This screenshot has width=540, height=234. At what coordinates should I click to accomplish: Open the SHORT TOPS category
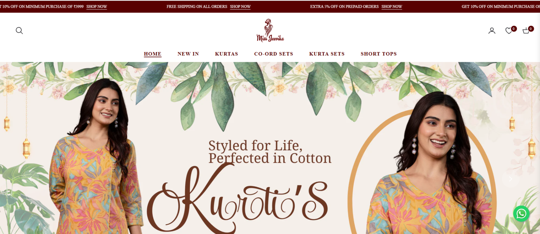pyautogui.click(x=379, y=54)
